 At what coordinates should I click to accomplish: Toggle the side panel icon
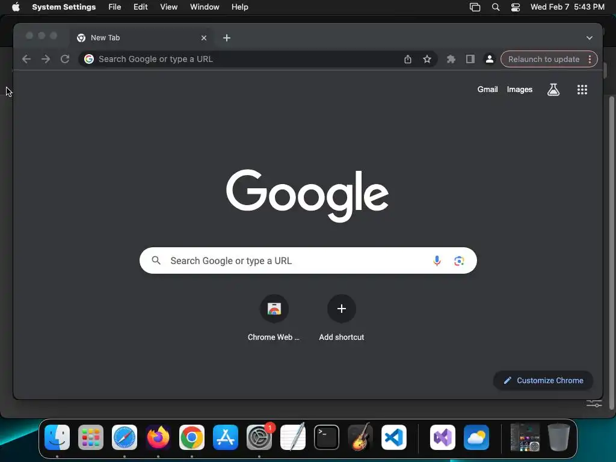point(470,59)
